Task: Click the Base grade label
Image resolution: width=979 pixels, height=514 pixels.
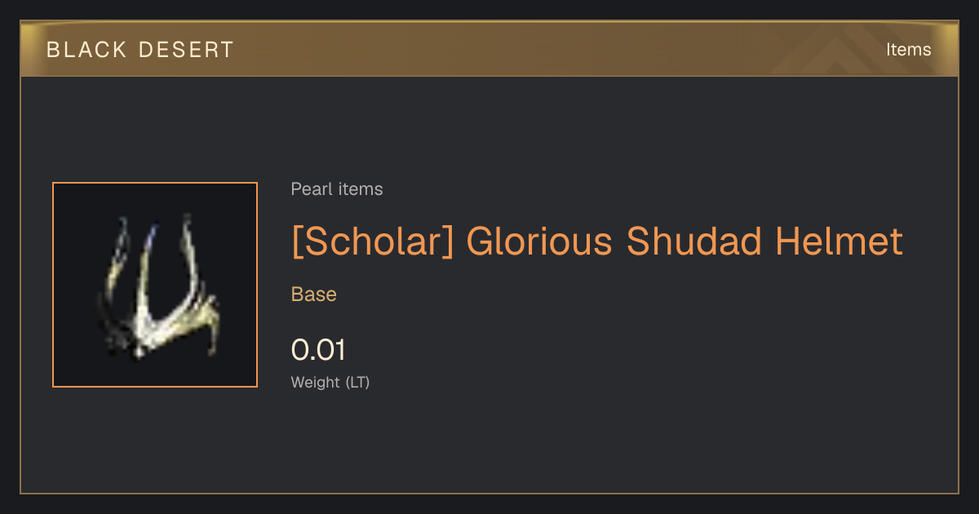Action: click(x=314, y=295)
